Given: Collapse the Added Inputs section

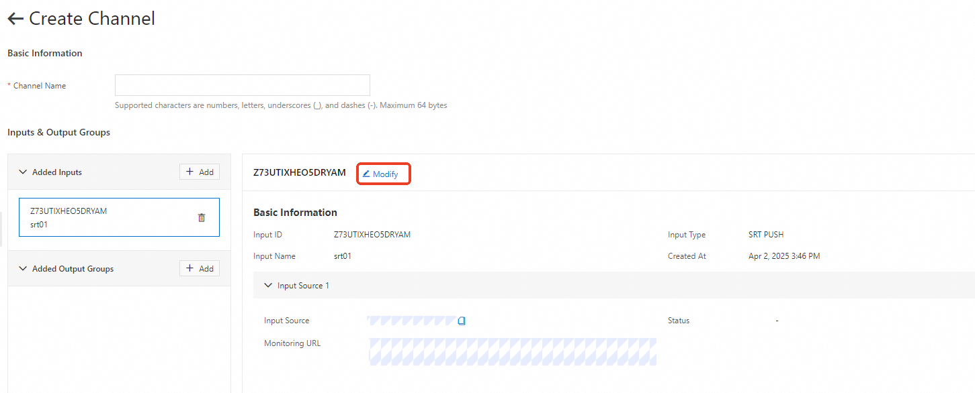Looking at the screenshot, I should tap(22, 172).
